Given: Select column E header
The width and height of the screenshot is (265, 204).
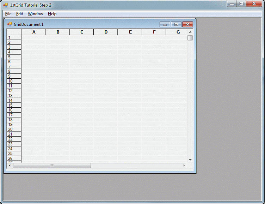Looking at the screenshot, I should (x=130, y=32).
